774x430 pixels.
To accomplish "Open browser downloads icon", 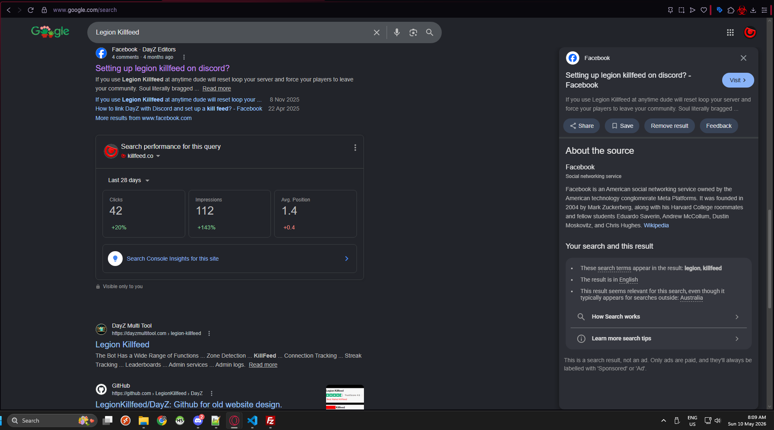I will coord(753,10).
